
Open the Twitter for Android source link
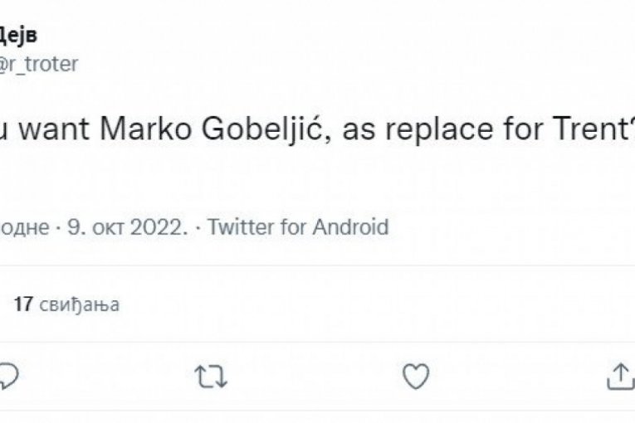298,227
